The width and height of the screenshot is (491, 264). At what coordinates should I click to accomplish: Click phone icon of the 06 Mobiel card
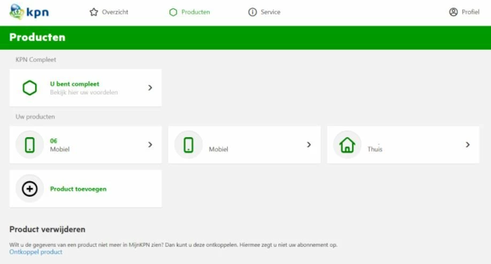(30, 145)
